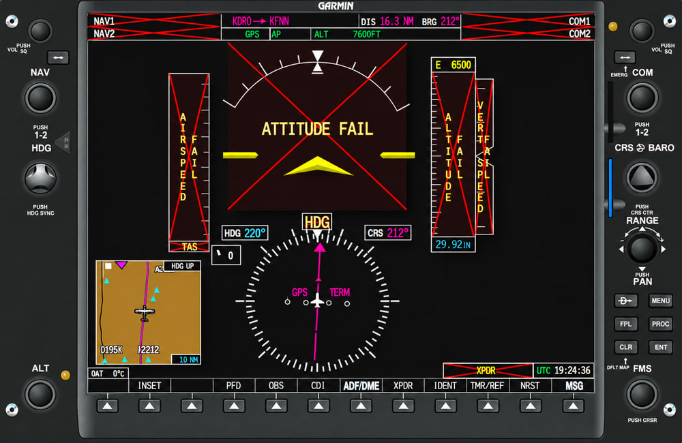Click the NAV frequency transfer arrow button
Screen dimensions: 682x443
pyautogui.click(x=58, y=57)
